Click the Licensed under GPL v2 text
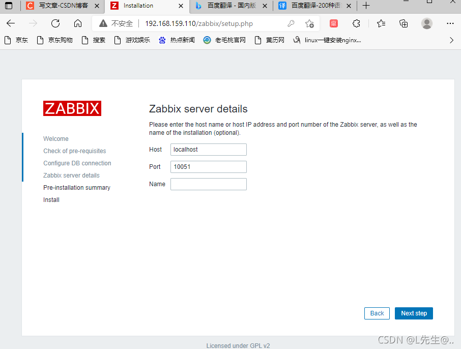This screenshot has width=461, height=349. click(x=238, y=346)
